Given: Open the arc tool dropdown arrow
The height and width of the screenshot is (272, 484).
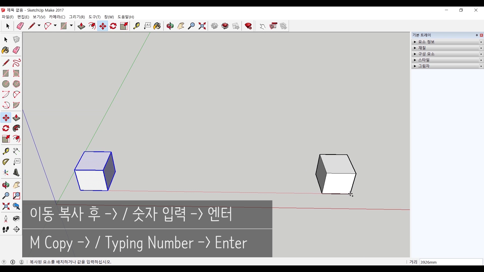Looking at the screenshot, I should tap(55, 26).
